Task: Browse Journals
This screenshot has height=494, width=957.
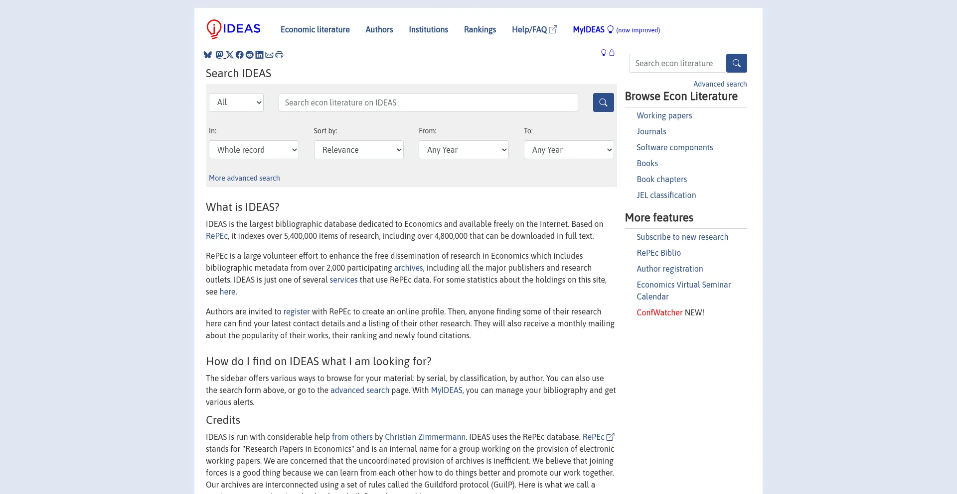Action: pyautogui.click(x=651, y=131)
